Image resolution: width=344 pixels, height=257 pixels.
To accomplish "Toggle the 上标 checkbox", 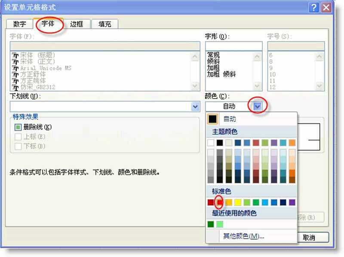I will coord(18,137).
